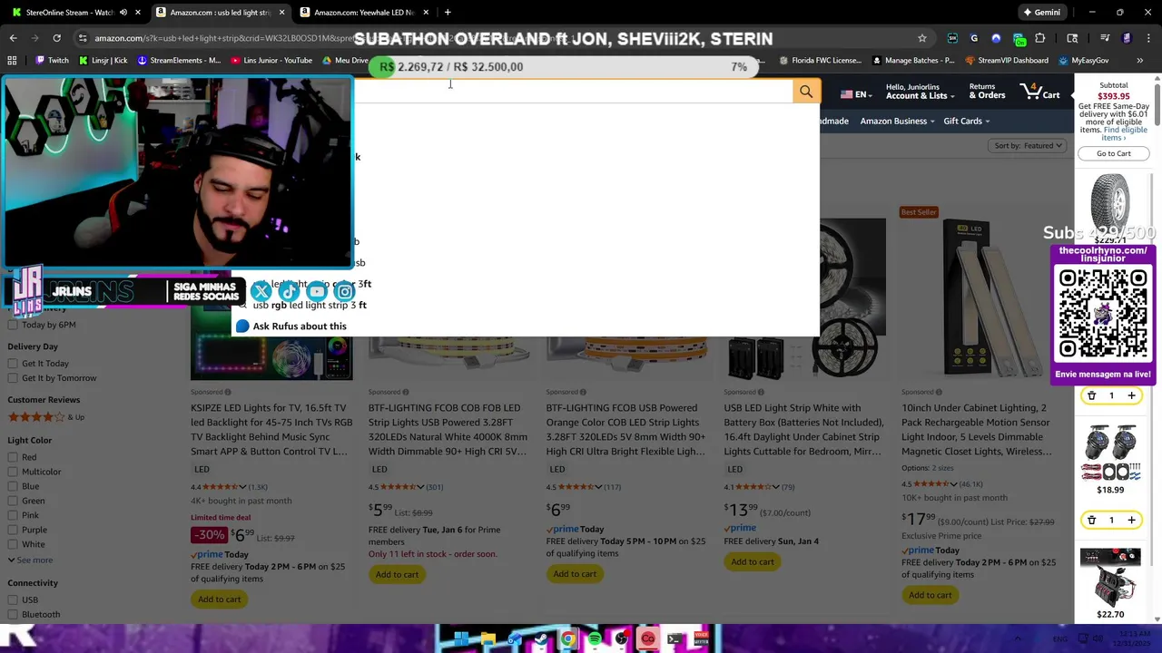Check the Pink light color filter
The height and width of the screenshot is (653, 1162).
click(13, 515)
